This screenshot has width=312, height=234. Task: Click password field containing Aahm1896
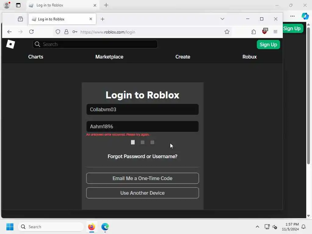click(x=143, y=126)
